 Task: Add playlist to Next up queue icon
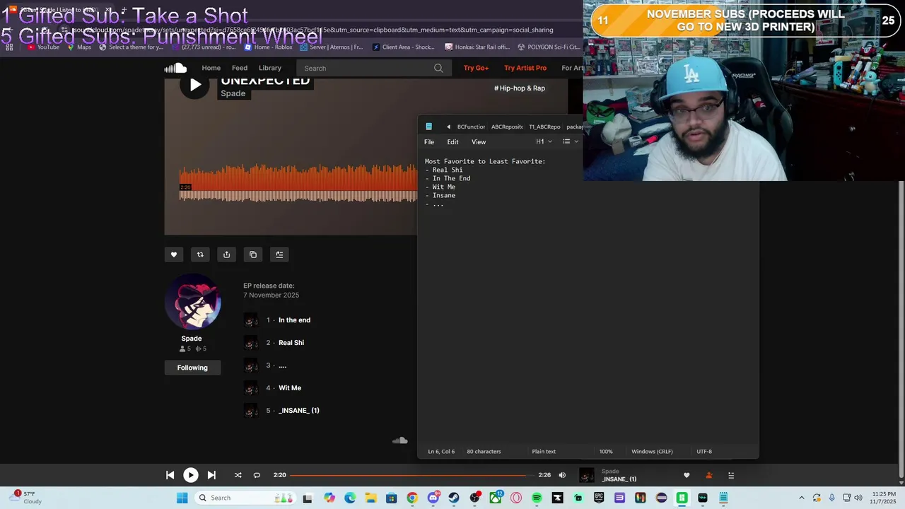(x=279, y=255)
